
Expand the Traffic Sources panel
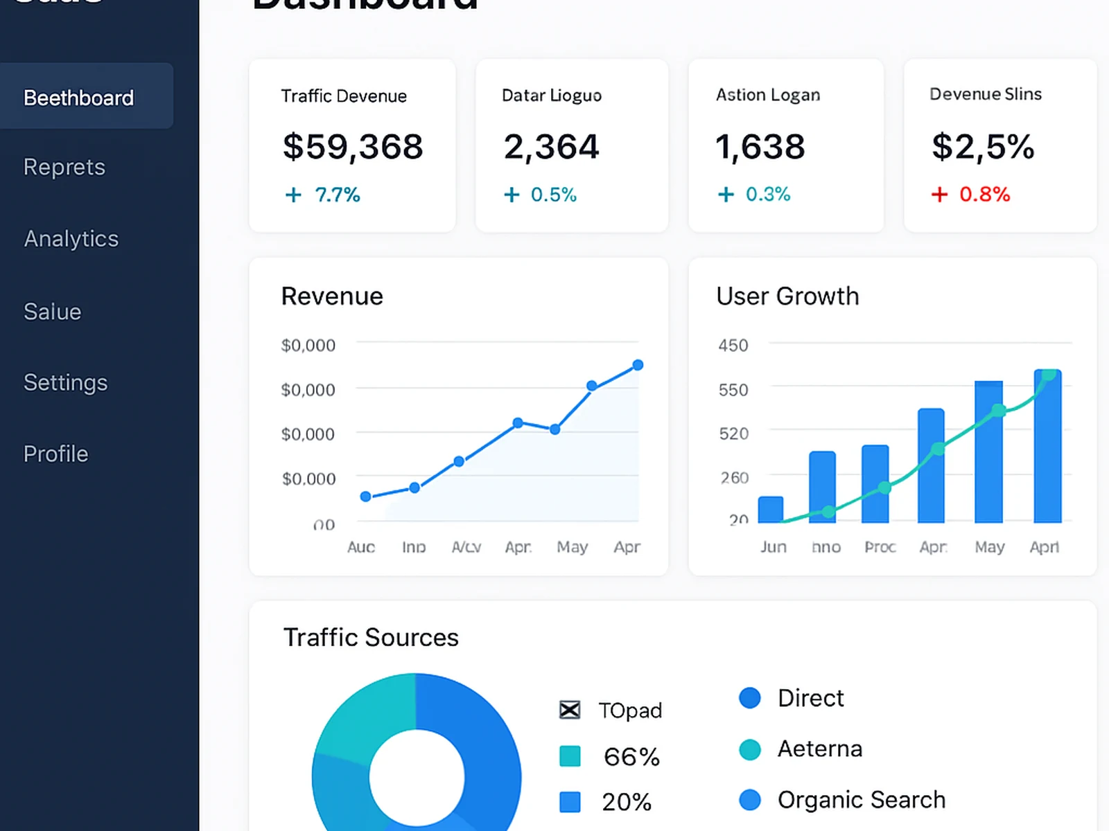(x=672, y=713)
